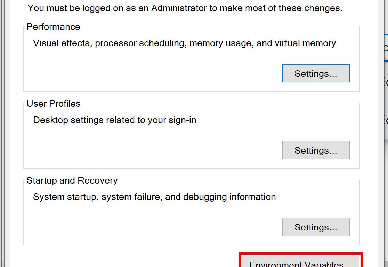Click the Environment Variables button
This screenshot has height=267, width=388.
pos(301,262)
